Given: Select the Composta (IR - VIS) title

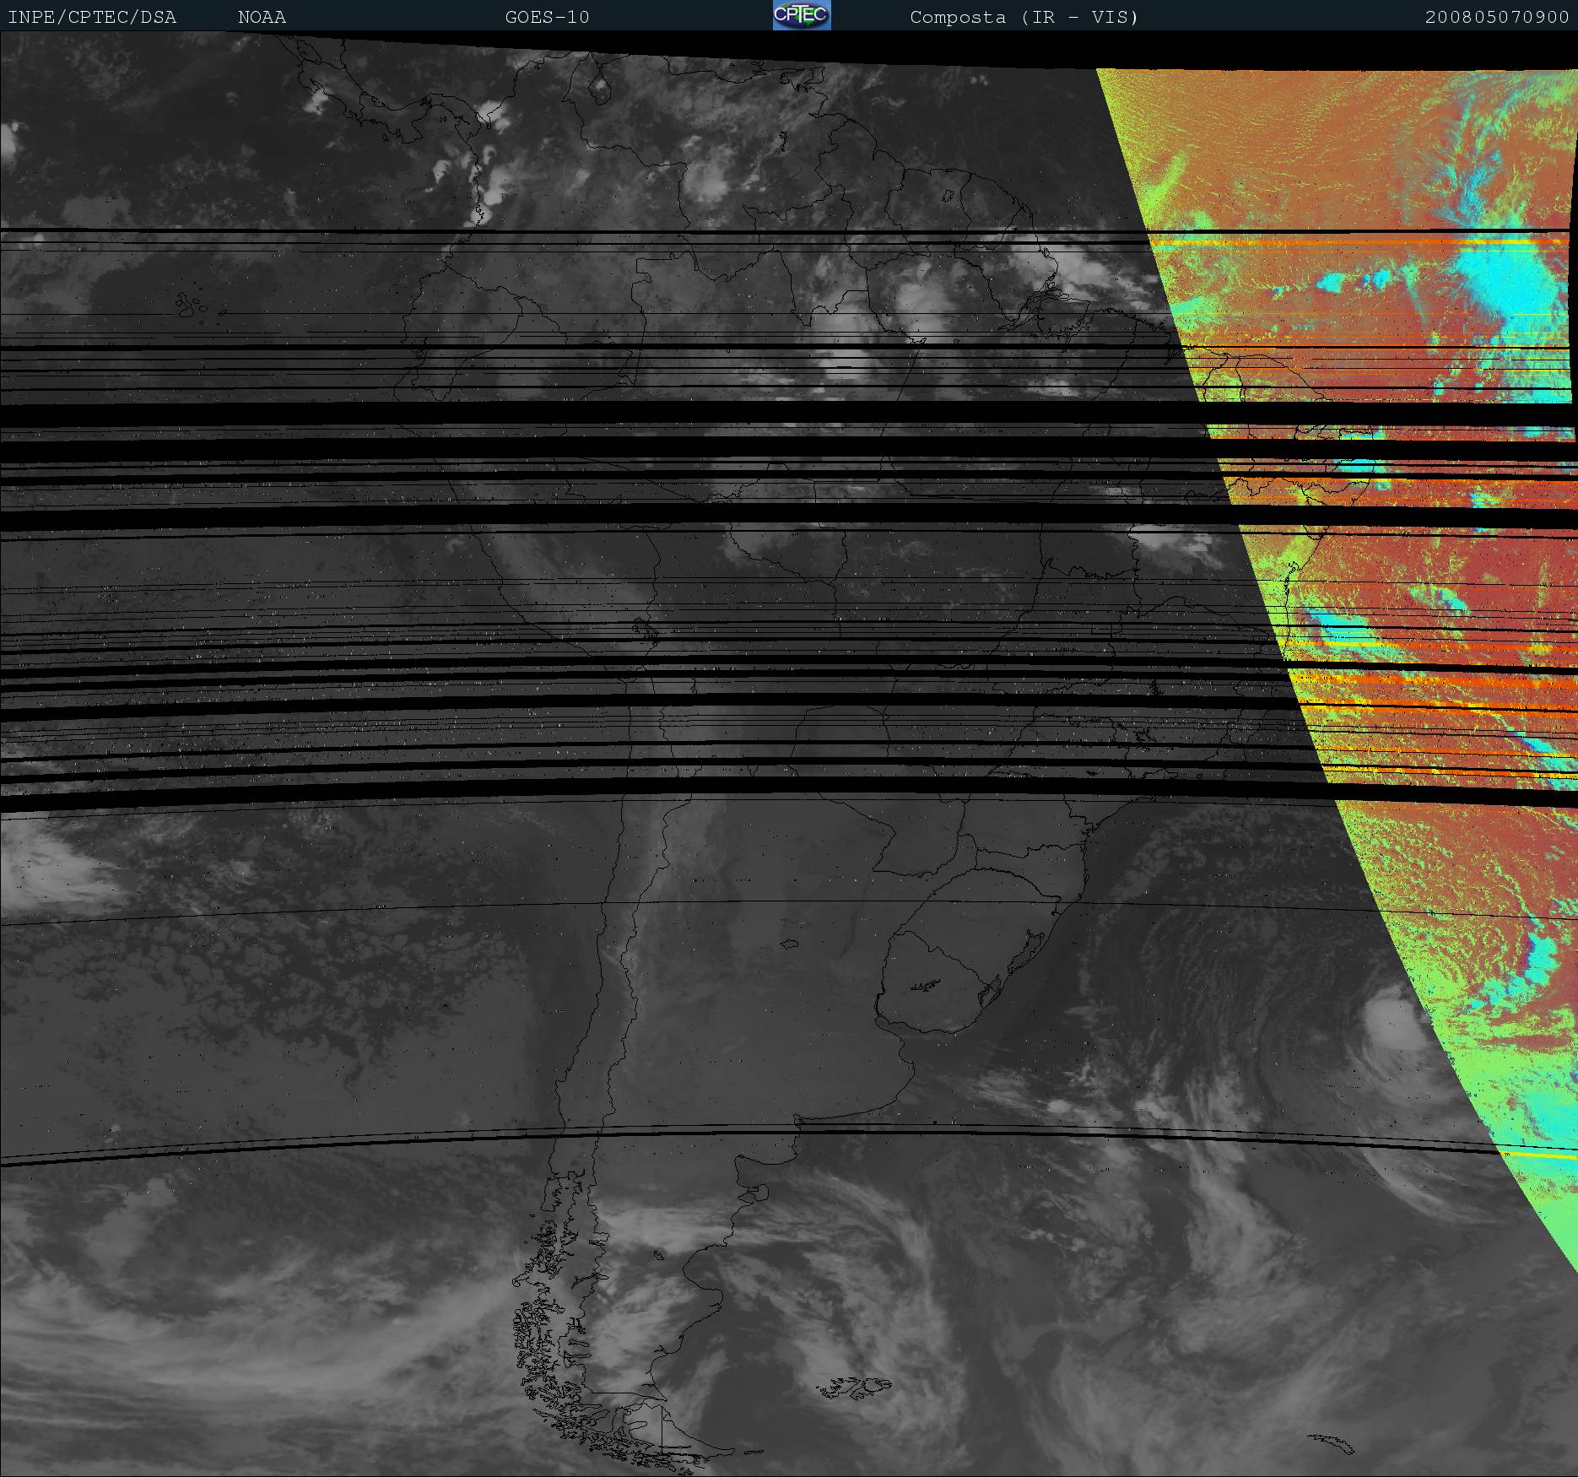Looking at the screenshot, I should tap(1024, 18).
